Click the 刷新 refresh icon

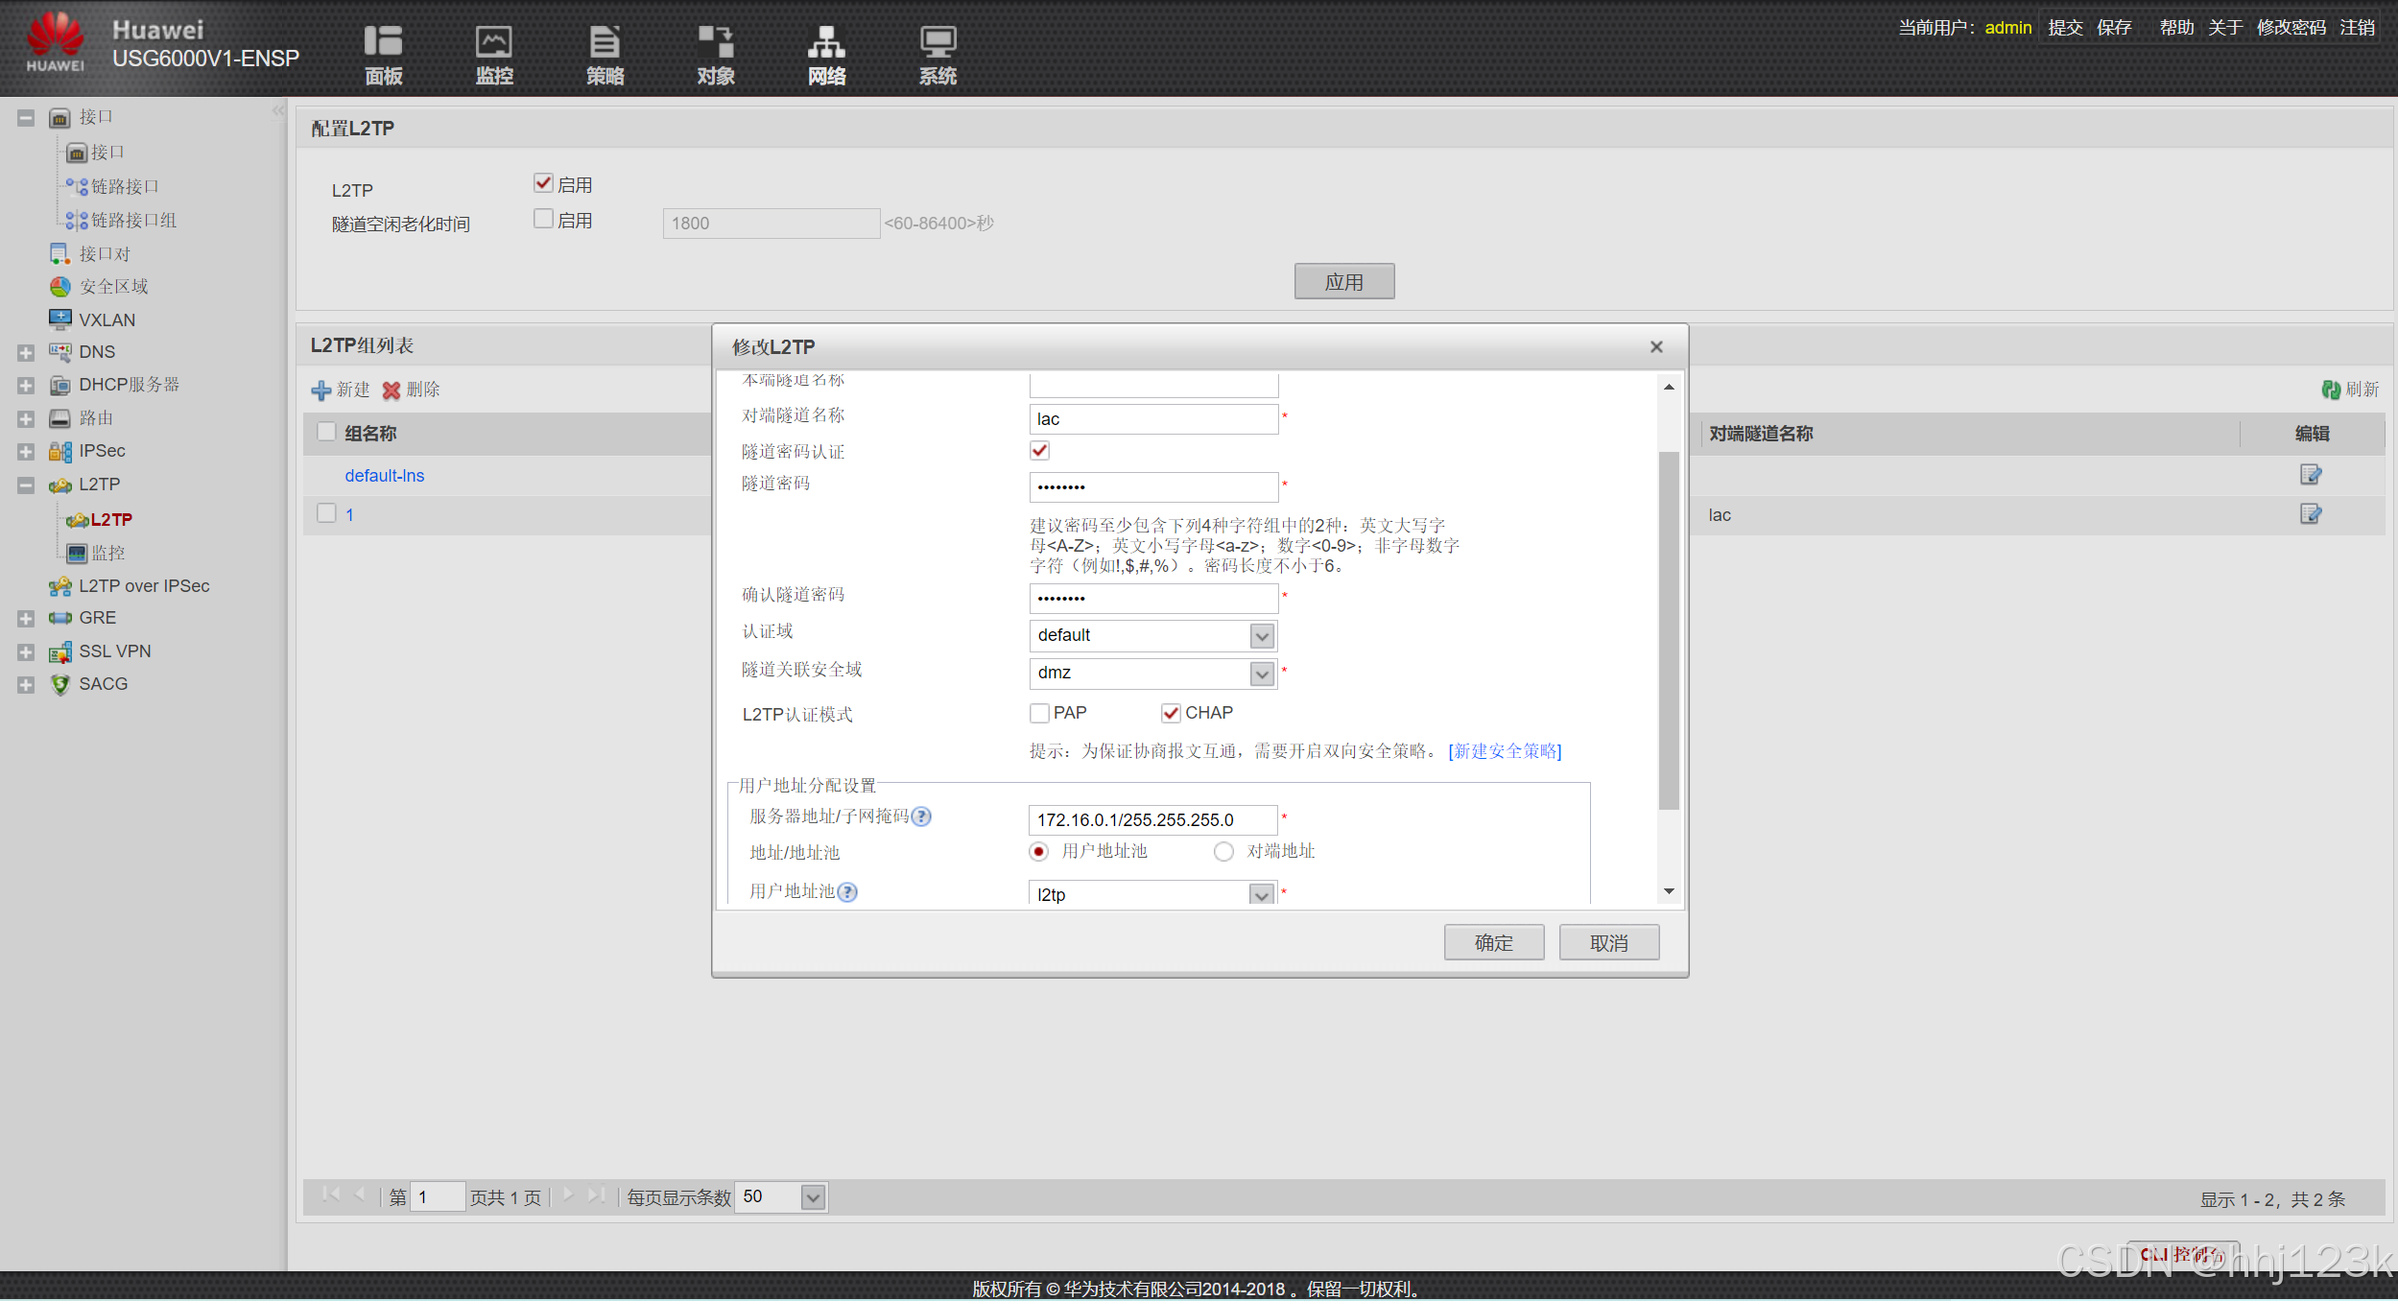[x=2331, y=390]
